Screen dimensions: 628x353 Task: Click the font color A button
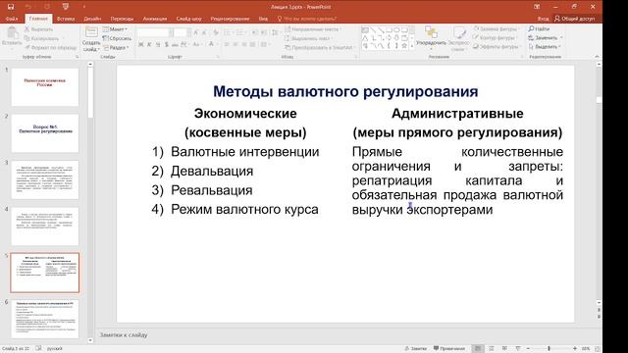click(x=212, y=44)
